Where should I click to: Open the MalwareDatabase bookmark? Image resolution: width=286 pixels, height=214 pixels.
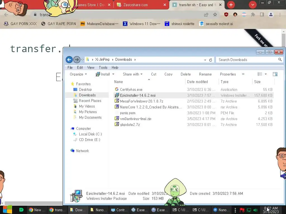click(99, 24)
